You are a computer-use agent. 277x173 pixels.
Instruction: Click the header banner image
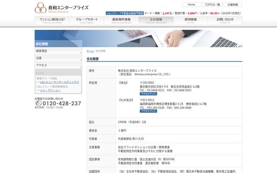138,38
